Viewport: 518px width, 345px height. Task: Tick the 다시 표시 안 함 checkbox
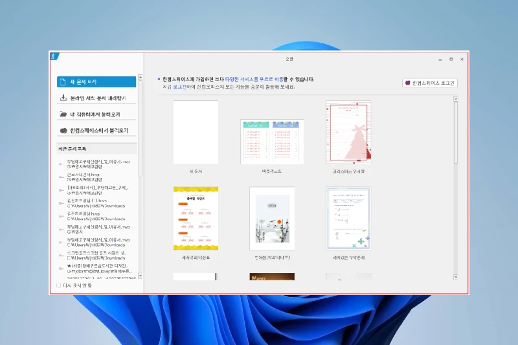58,285
